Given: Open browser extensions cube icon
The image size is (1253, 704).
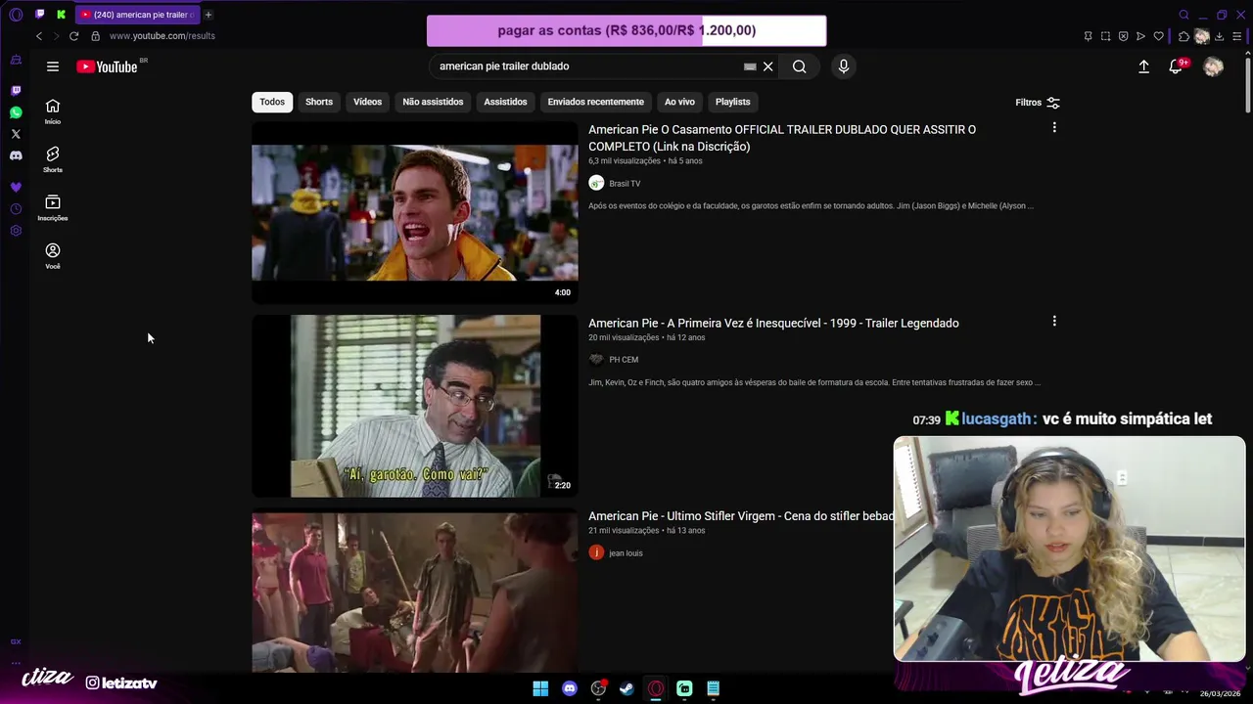Looking at the screenshot, I should (x=1183, y=36).
